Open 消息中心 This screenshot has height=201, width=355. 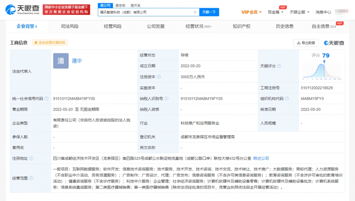[323, 12]
